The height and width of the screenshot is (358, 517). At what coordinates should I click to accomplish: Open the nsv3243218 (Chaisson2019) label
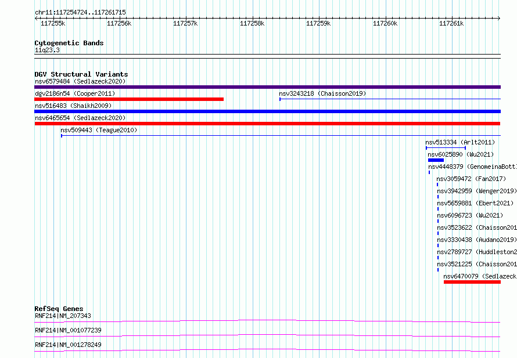322,93
